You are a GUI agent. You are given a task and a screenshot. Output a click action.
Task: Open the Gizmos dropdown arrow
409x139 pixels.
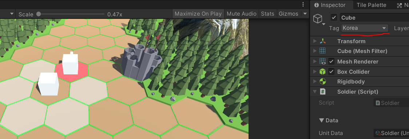[305, 14]
